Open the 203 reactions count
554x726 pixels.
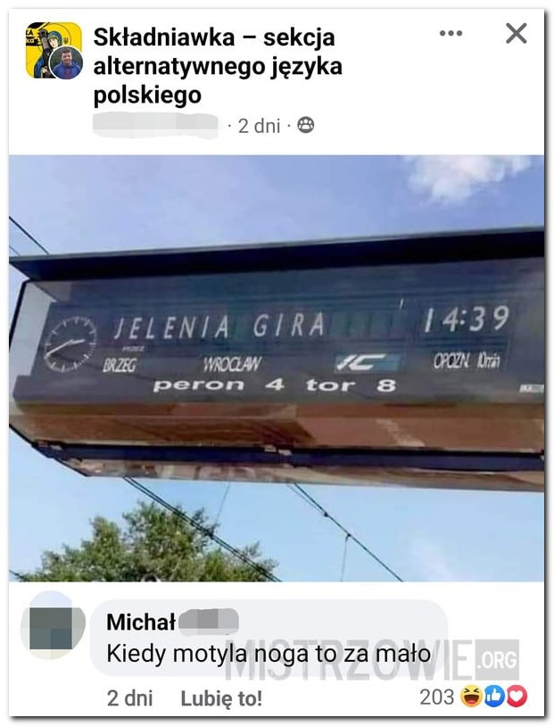coord(437,697)
